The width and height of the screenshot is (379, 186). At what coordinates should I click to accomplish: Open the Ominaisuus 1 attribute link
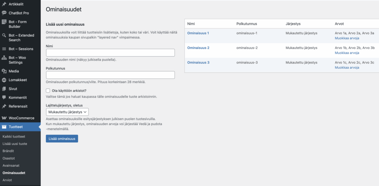coord(198,33)
